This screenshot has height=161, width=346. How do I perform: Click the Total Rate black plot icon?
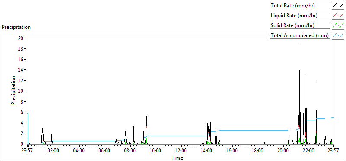click(x=338, y=6)
